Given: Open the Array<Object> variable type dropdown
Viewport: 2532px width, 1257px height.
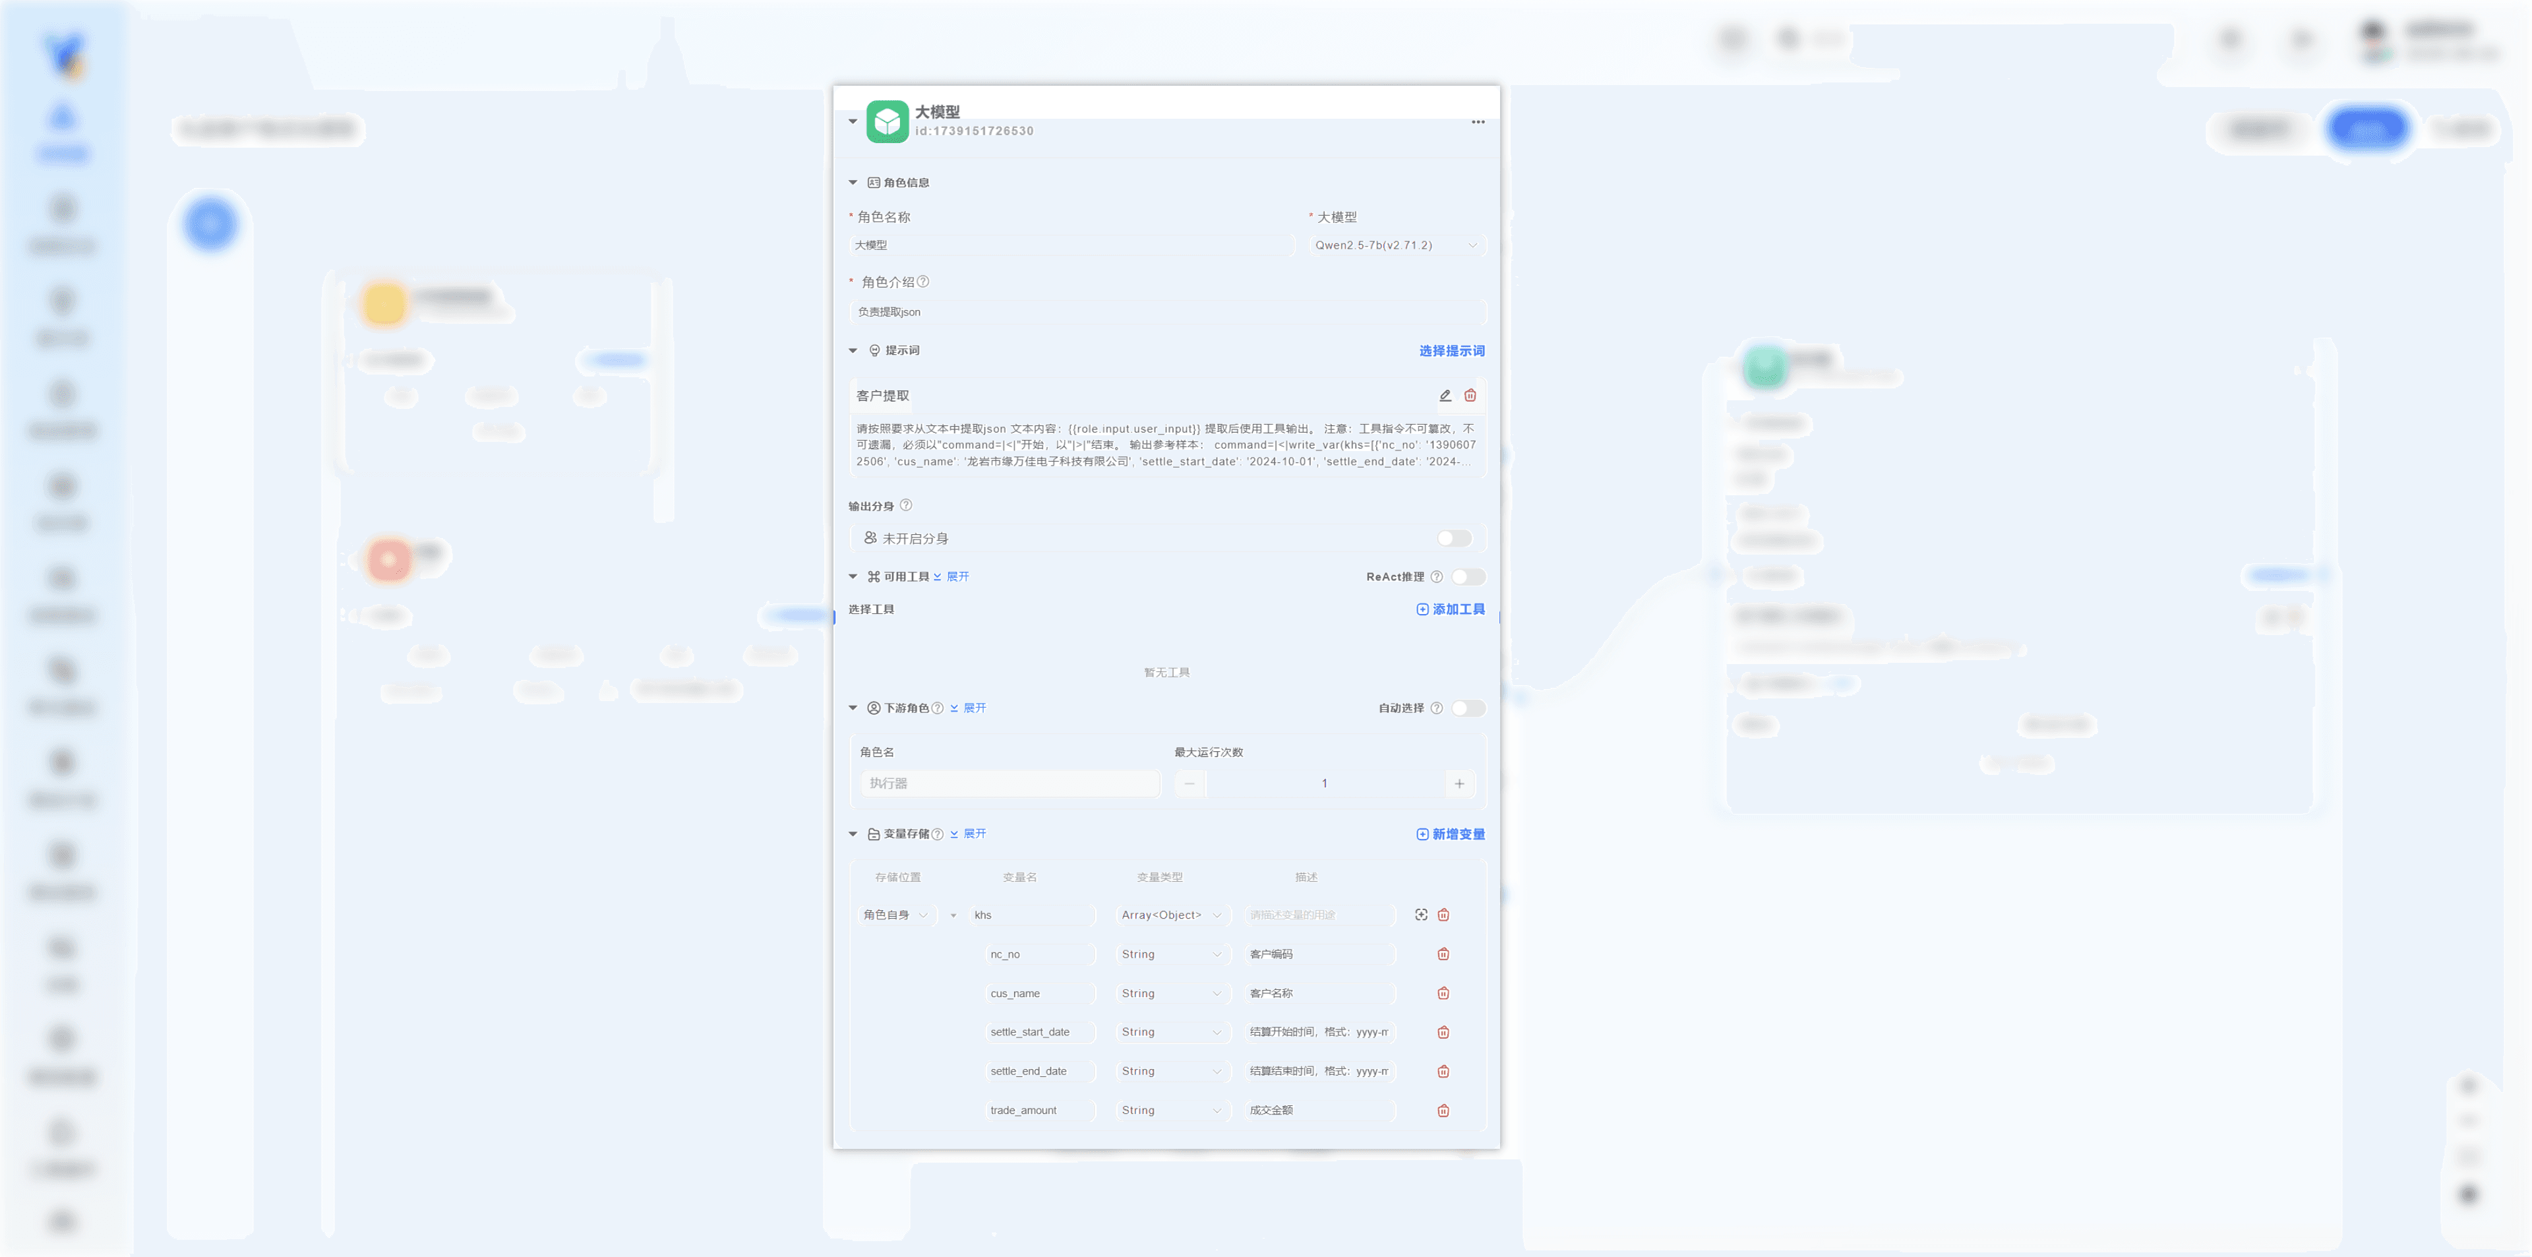Looking at the screenshot, I should pos(1170,915).
